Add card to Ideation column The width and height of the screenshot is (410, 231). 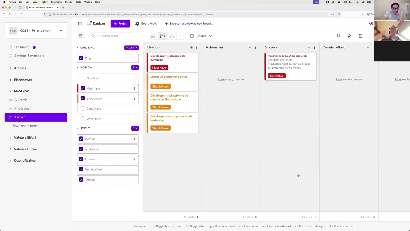pyautogui.click(x=191, y=47)
